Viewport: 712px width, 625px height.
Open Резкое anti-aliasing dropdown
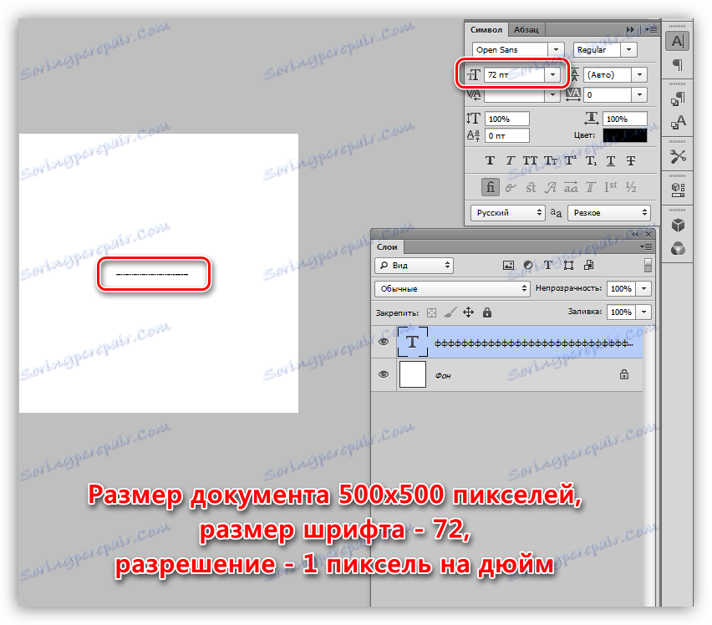(608, 213)
